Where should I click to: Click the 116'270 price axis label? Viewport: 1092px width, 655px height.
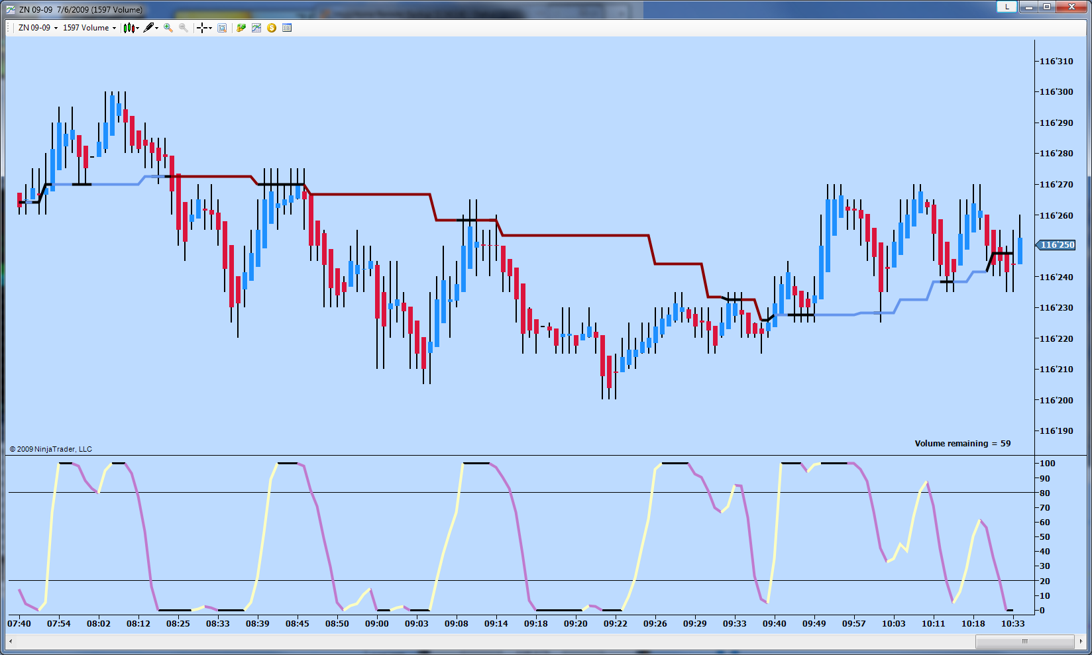(1056, 184)
